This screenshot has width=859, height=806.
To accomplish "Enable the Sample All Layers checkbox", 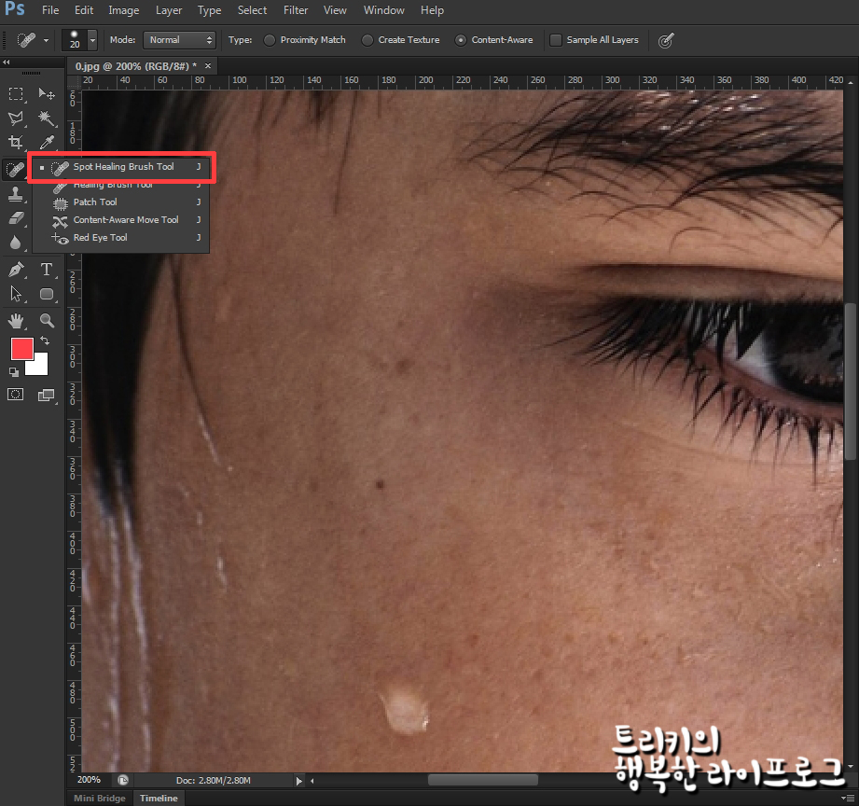I will click(556, 40).
